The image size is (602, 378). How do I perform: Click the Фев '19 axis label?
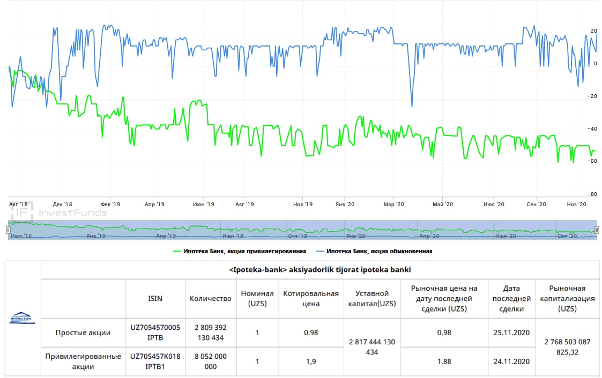pyautogui.click(x=110, y=205)
